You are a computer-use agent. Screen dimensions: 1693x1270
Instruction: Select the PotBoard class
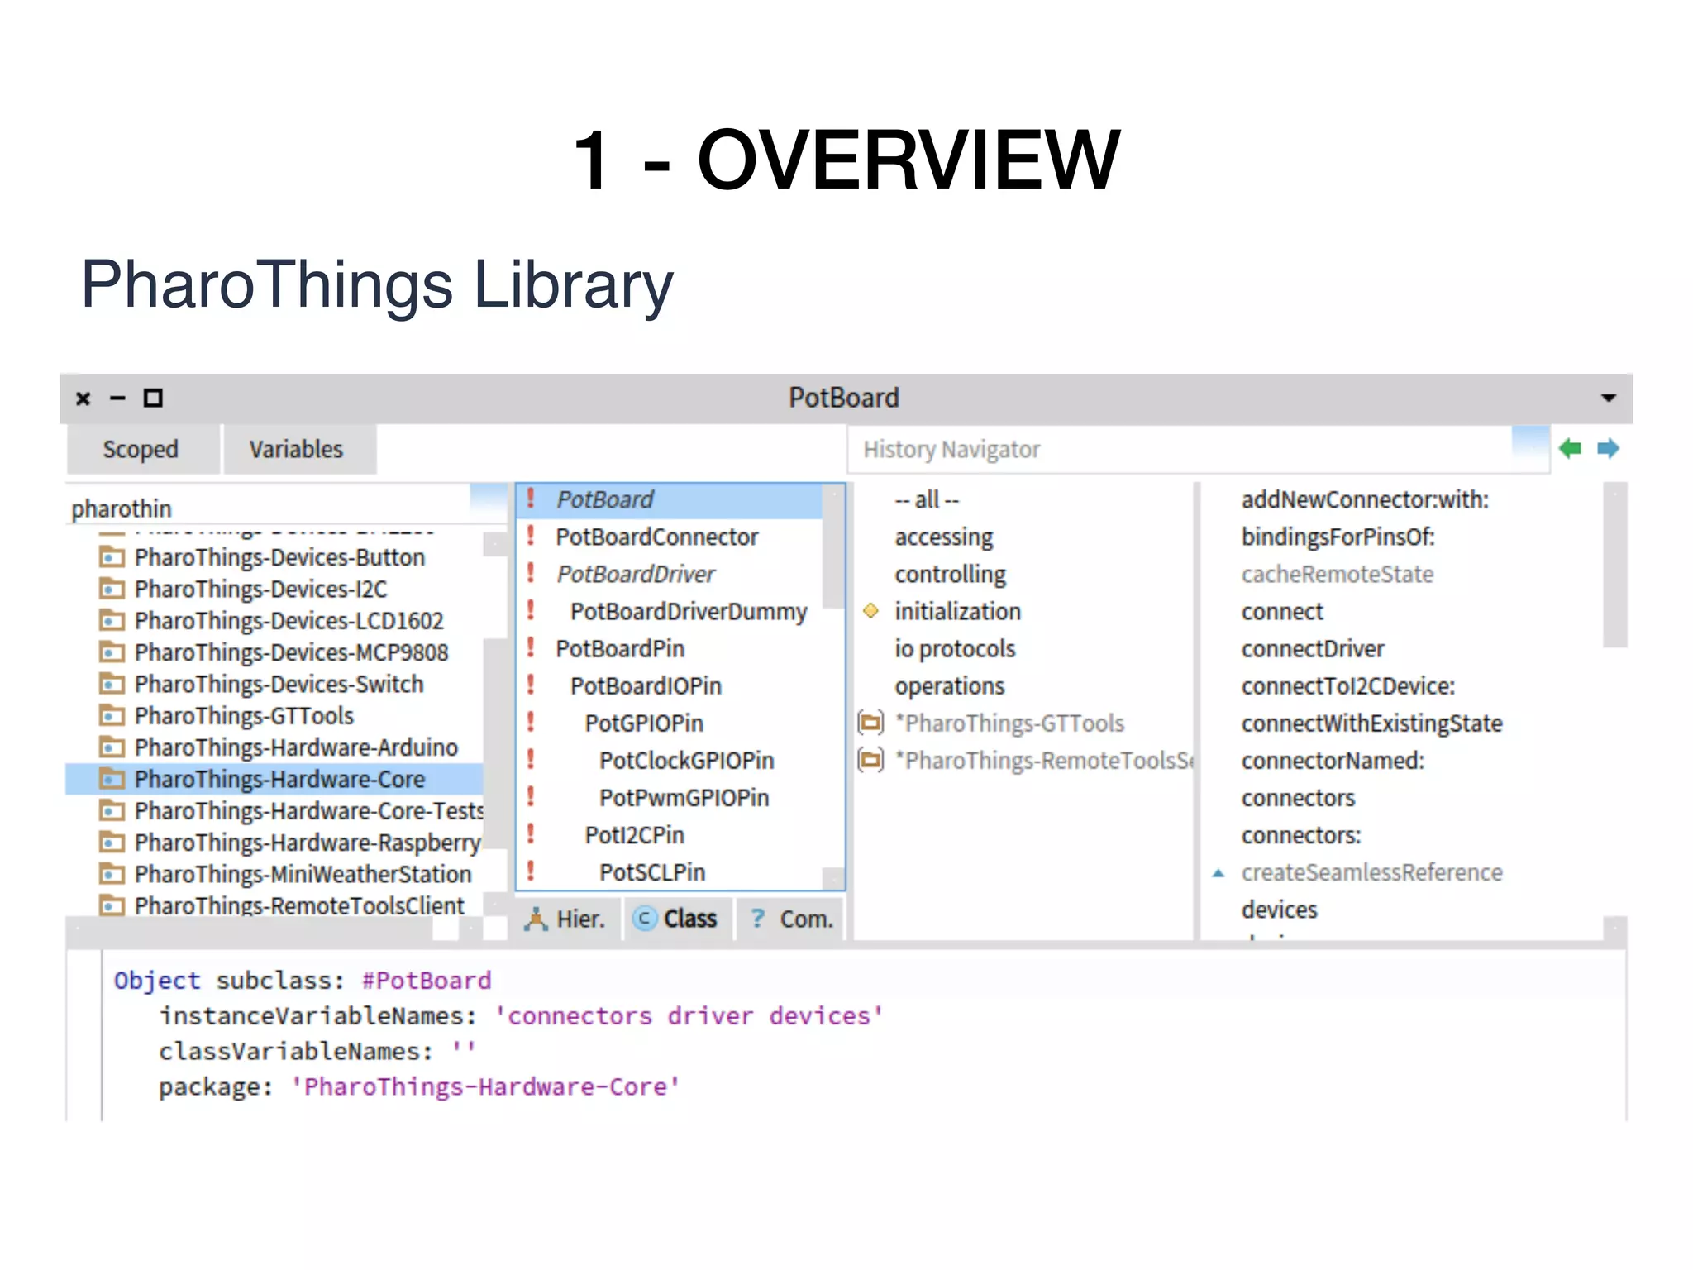click(670, 499)
